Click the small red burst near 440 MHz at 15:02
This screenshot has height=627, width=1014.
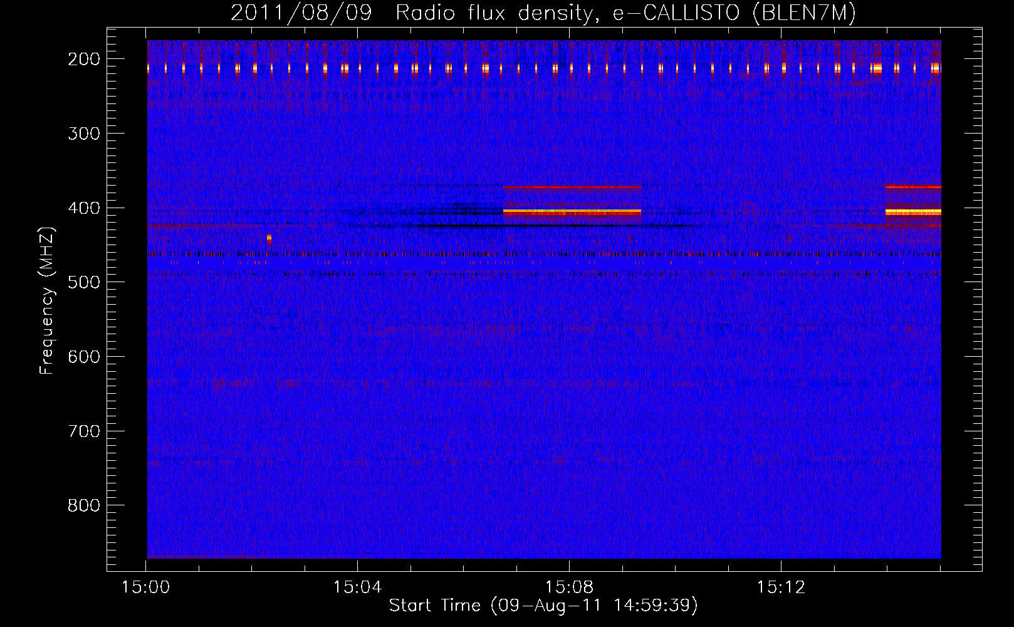pyautogui.click(x=269, y=238)
